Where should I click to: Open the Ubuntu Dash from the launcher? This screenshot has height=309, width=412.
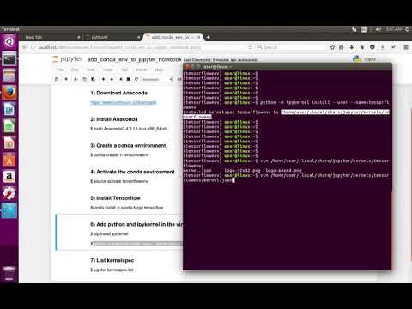click(9, 42)
